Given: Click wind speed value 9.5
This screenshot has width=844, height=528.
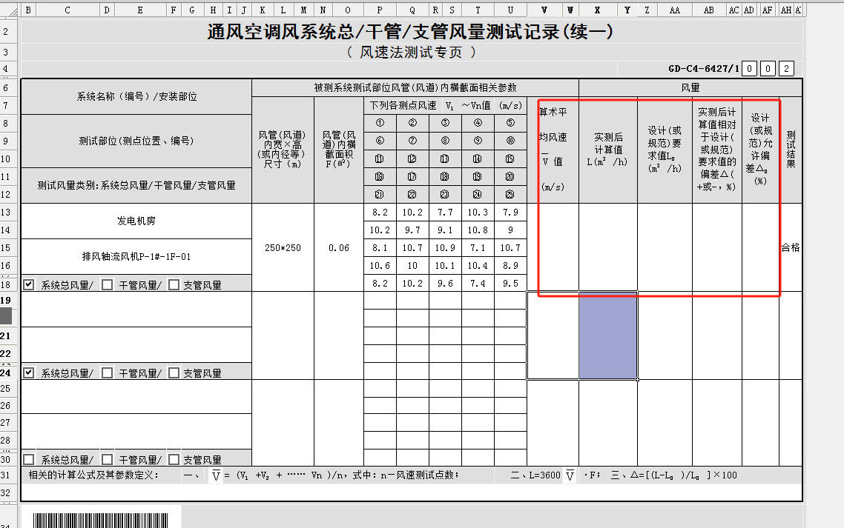Looking at the screenshot, I should pos(510,283).
